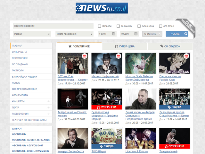
Task: Open БЛИЖАЙШАЯ НЕДЕЛЯ sidebar item
Action: [x=31, y=76]
